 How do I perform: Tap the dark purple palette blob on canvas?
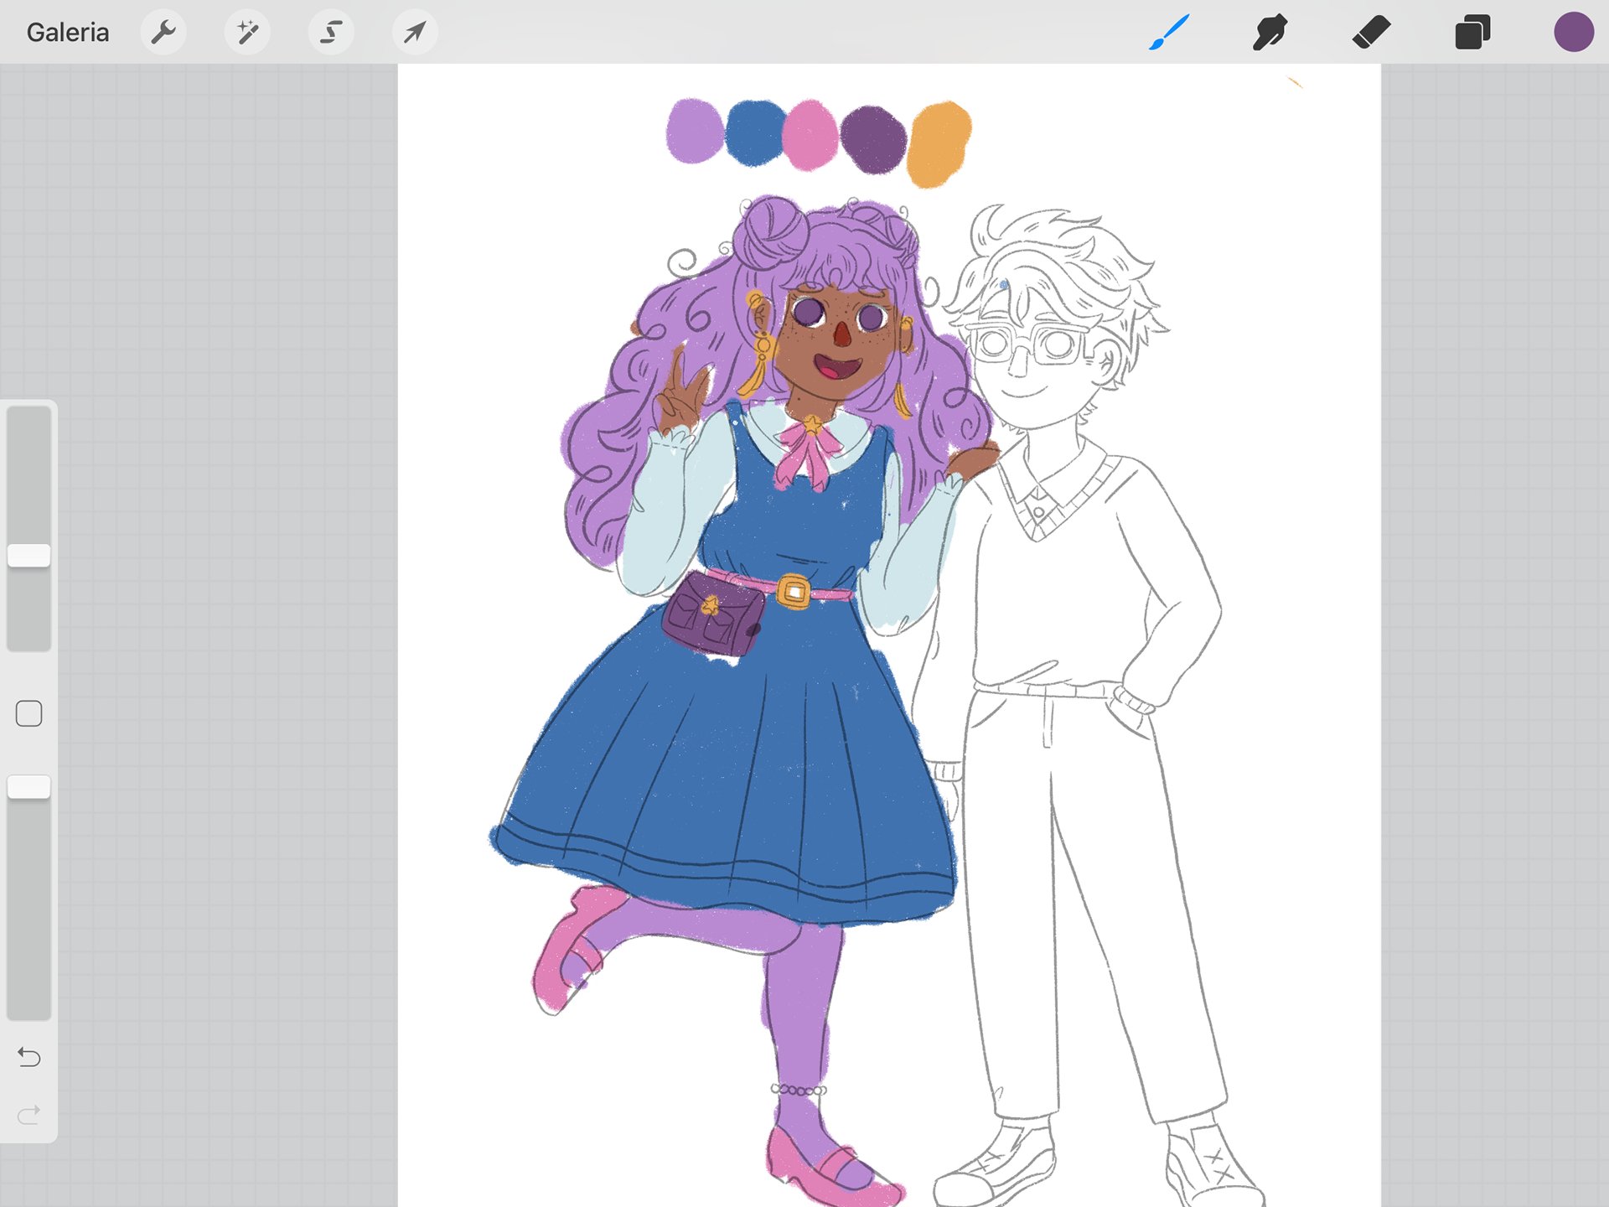[x=873, y=139]
